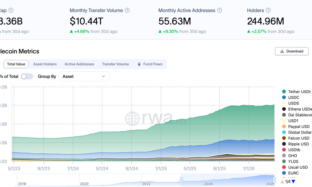Open the Group By Asset dropdown
Image resolution: width=312 pixels, height=187 pixels.
pos(84,76)
